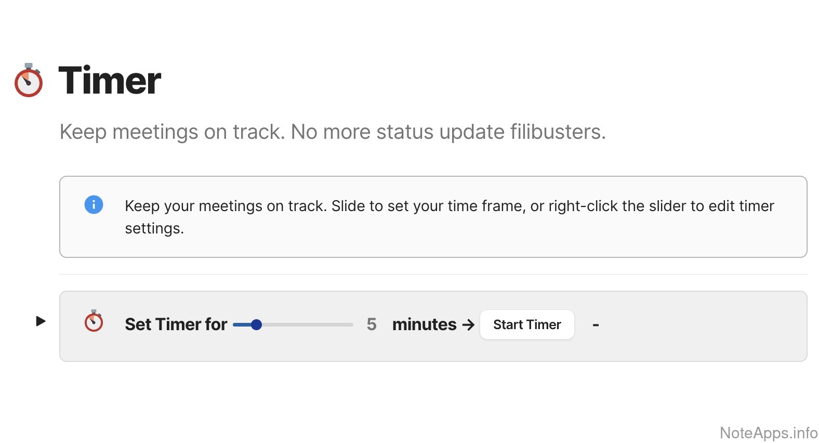Click the subtitle about status update filibusters
The image size is (819, 443).
point(333,132)
